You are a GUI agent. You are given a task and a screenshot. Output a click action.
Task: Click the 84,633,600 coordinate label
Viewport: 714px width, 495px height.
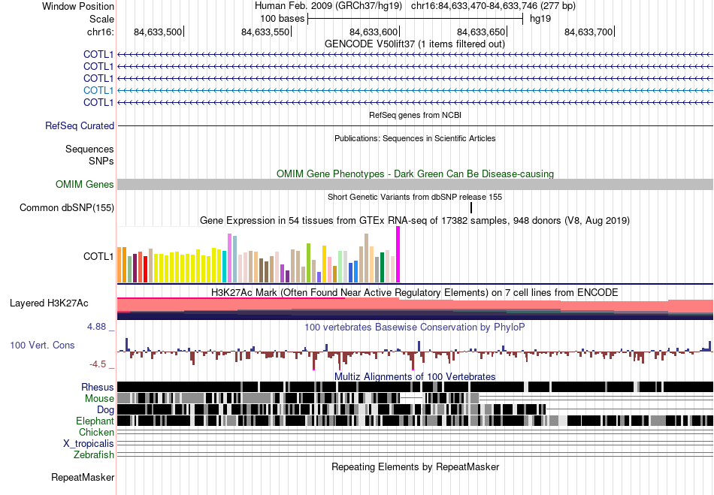tap(374, 32)
